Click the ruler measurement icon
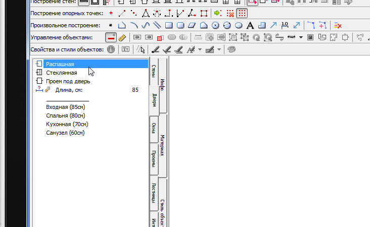 [122, 37]
